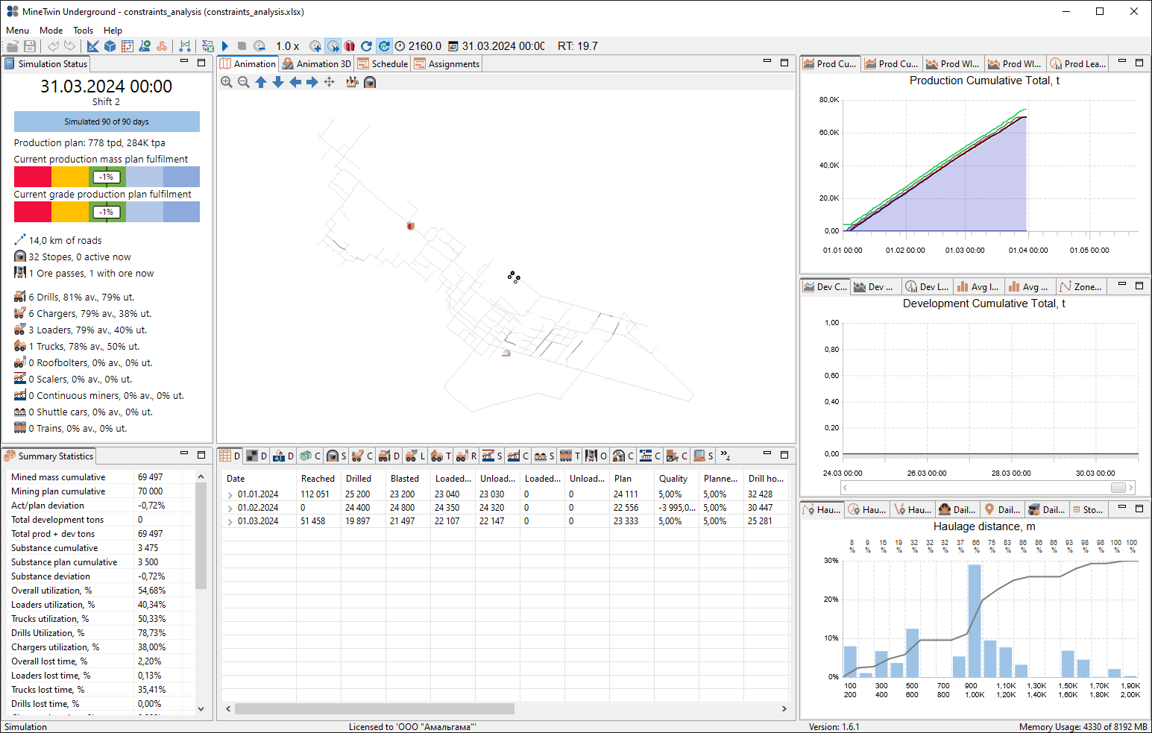Viewport: 1152px width, 733px height.
Task: Click the stopes tab marked S with tunnel icon
Action: (337, 456)
